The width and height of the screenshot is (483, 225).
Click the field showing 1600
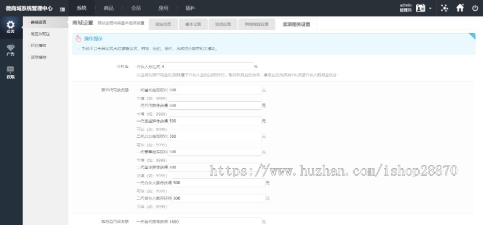click(215, 221)
